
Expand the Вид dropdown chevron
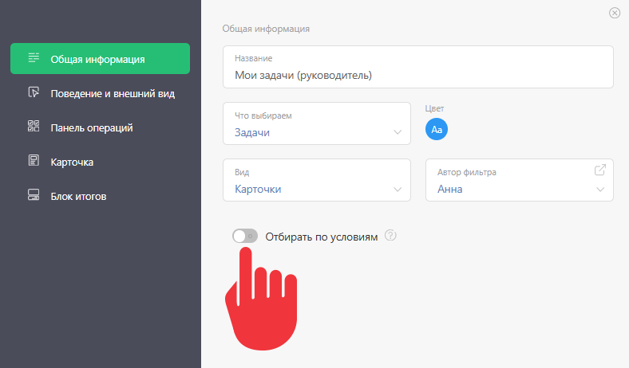coord(398,190)
